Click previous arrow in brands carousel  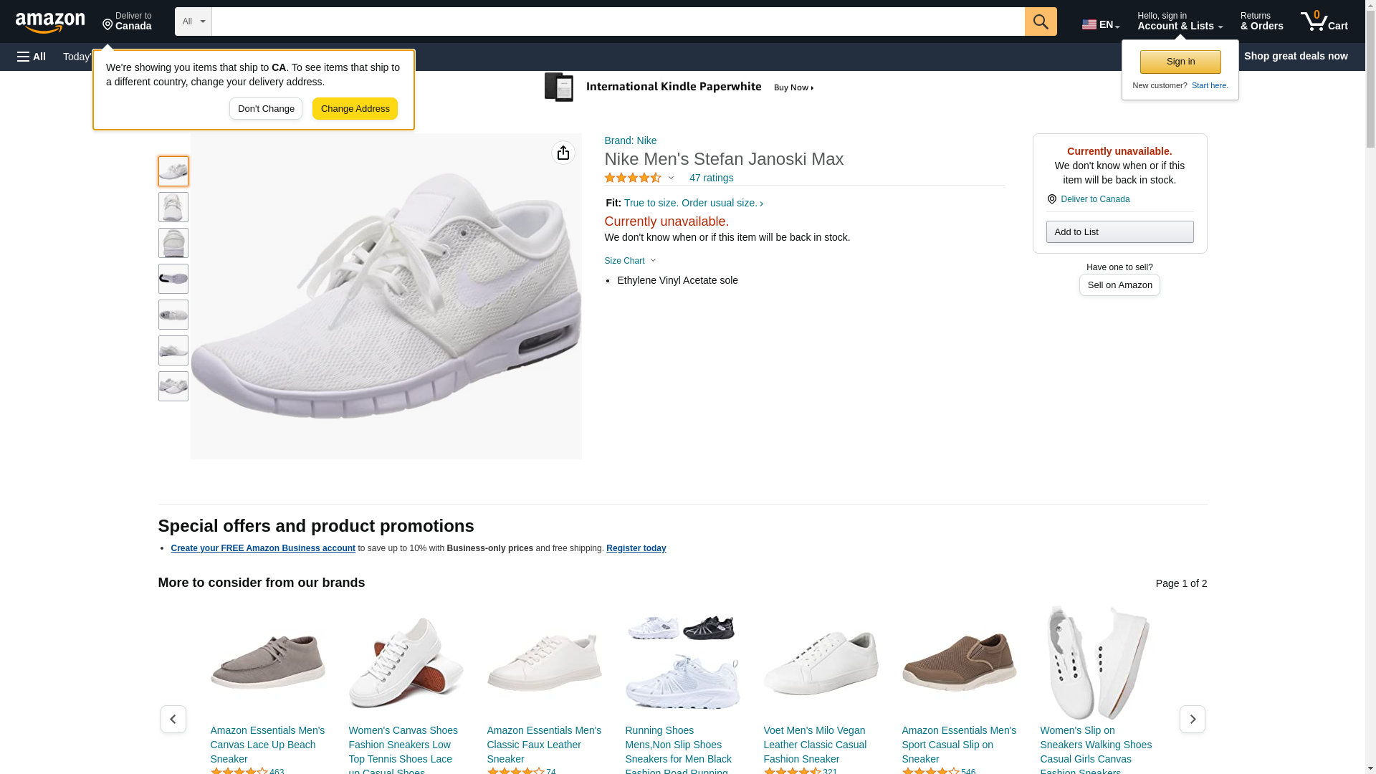tap(173, 719)
